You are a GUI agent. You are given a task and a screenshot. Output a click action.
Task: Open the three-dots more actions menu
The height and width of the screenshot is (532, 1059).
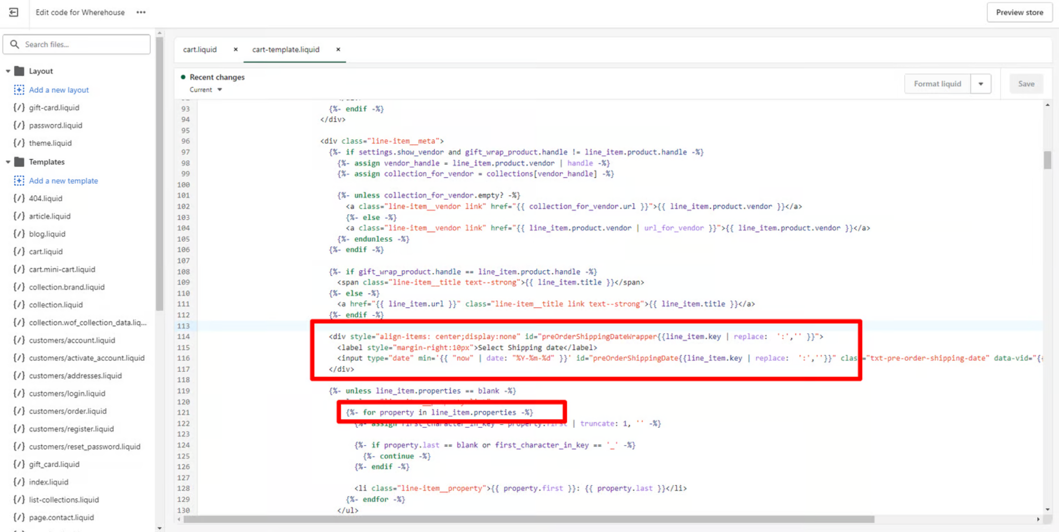click(x=141, y=12)
